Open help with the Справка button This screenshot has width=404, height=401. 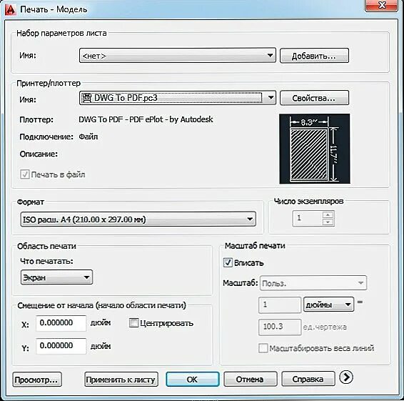[x=308, y=379]
